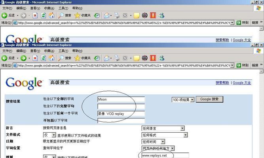
Task: Open 收藏(A) menu in front window
Action: click(x=49, y=51)
